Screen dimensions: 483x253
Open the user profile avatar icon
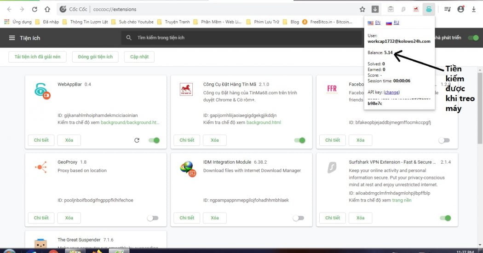click(x=461, y=9)
